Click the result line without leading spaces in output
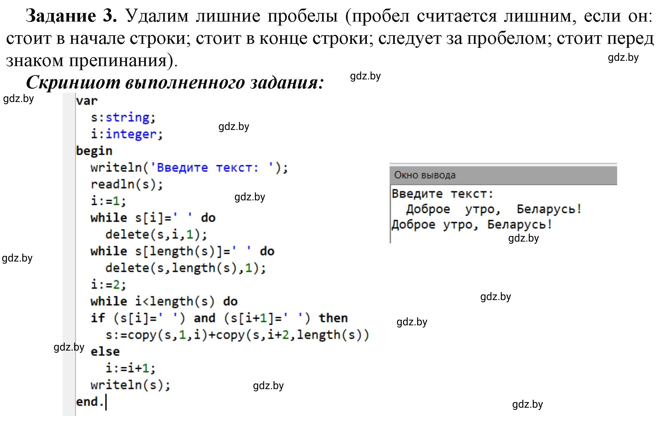This screenshot has width=662, height=427. (472, 225)
